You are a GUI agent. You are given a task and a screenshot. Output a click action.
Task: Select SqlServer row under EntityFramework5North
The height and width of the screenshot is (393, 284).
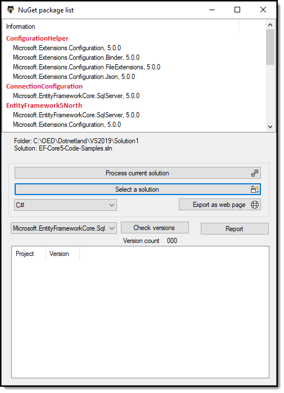click(76, 115)
